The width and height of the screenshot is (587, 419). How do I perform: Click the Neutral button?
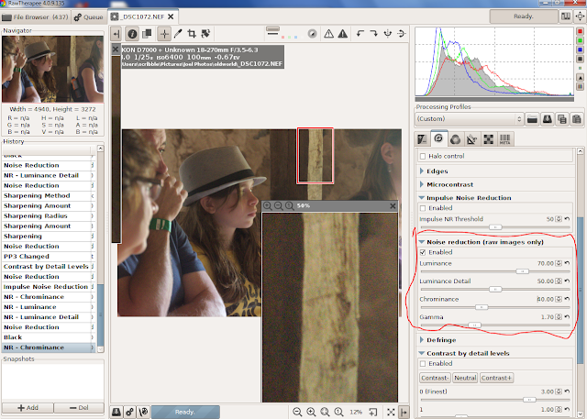click(465, 379)
